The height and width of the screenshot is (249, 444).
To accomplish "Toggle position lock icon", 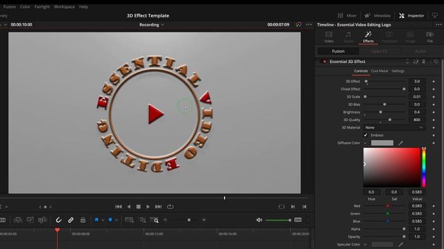I will point(83,220).
